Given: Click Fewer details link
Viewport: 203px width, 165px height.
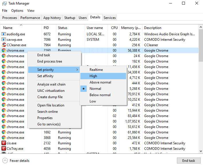Looking at the screenshot, I should point(20,161).
